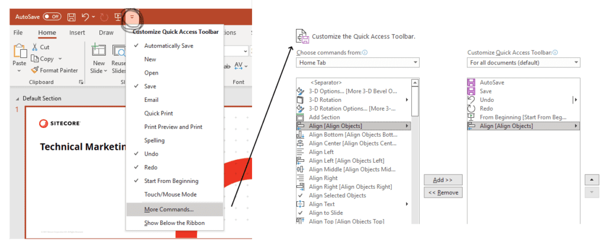Select Align Right [Align Objects Right] command
Viewport: 606px width, 251px height.
coord(353,187)
